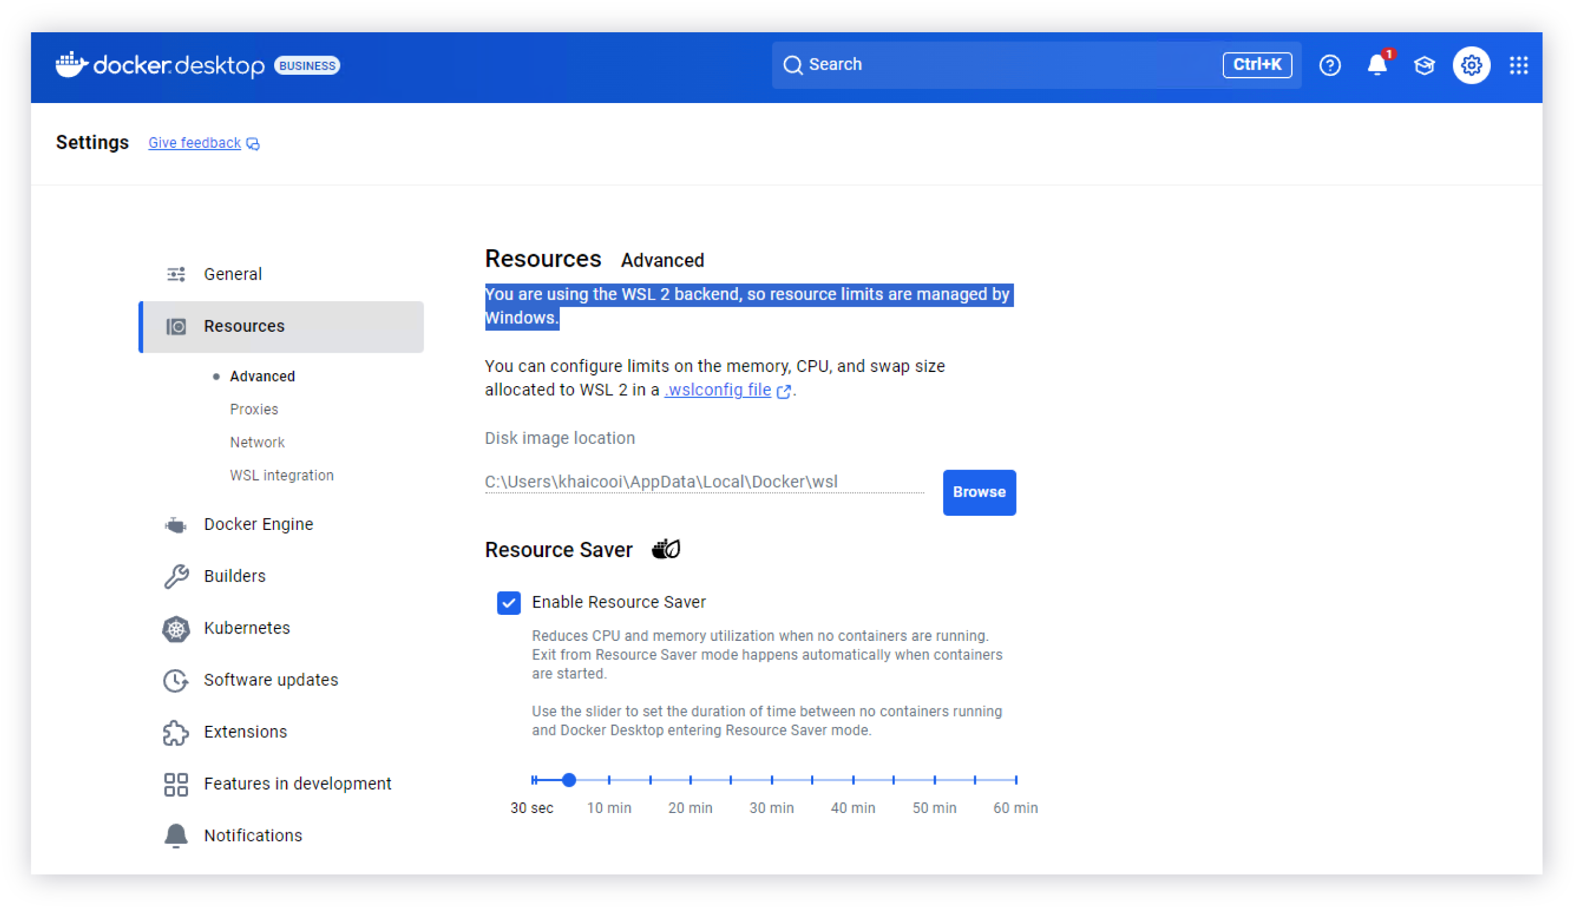Open General settings section
The image size is (1574, 907).
[281, 274]
